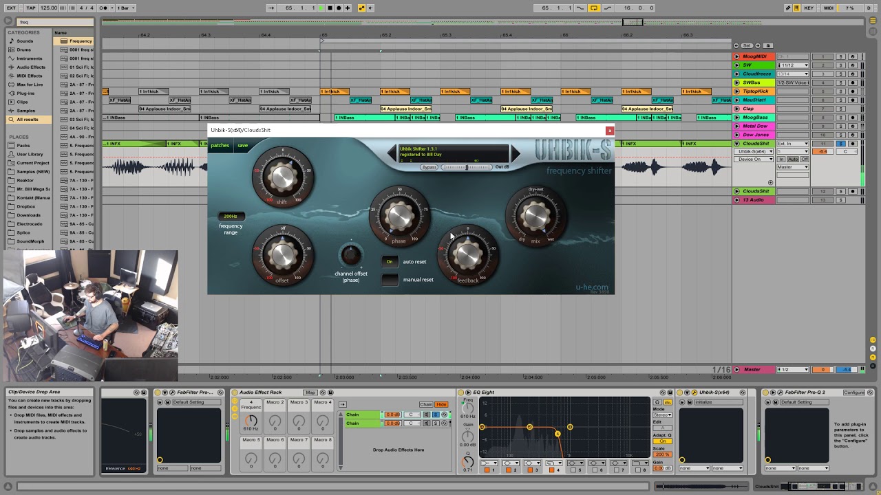Click the next locator arrow beside Set
Screen dimensions: 881x495
coord(758,46)
